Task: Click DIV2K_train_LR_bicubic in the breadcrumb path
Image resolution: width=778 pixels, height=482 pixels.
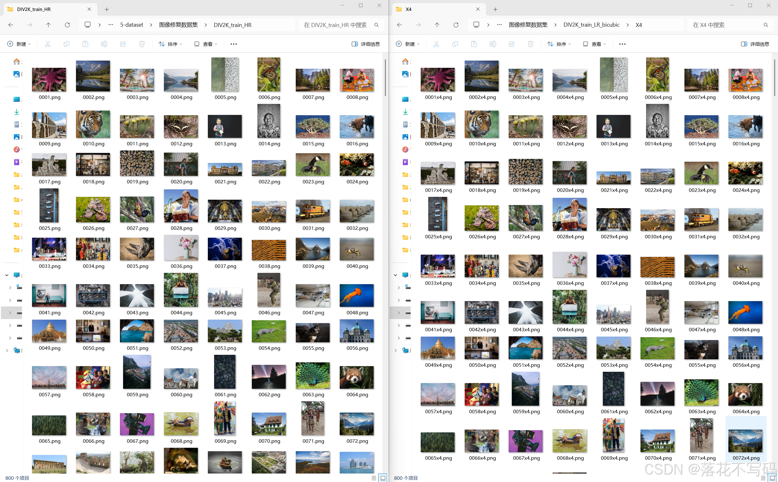Action: (x=591, y=25)
